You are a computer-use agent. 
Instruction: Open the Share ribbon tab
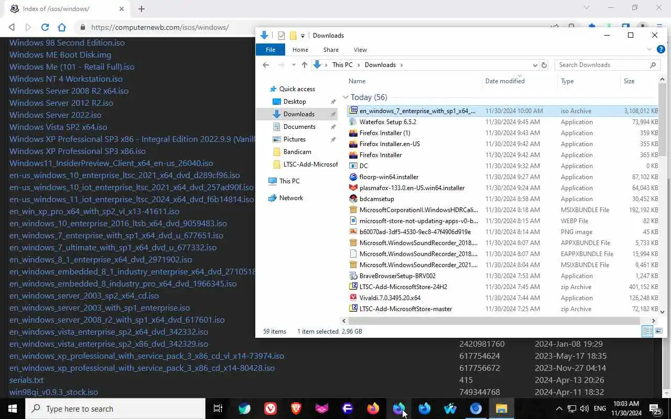(x=331, y=50)
